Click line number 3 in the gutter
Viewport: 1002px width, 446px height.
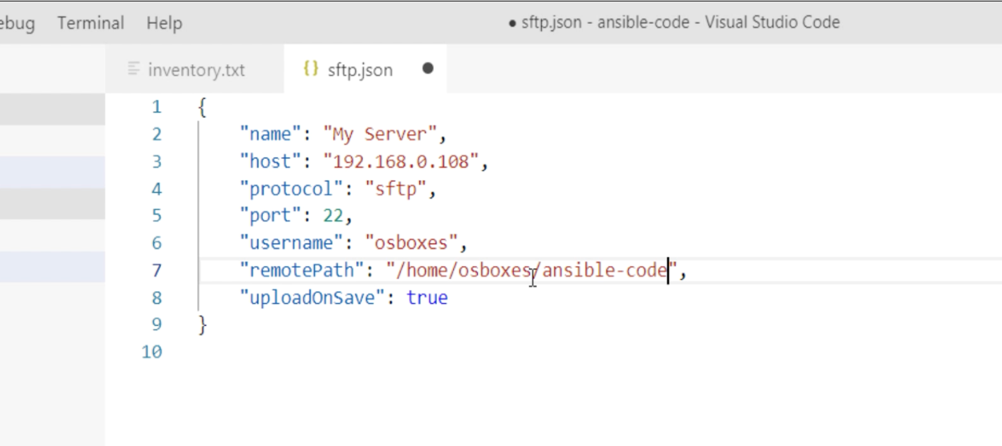[156, 162]
